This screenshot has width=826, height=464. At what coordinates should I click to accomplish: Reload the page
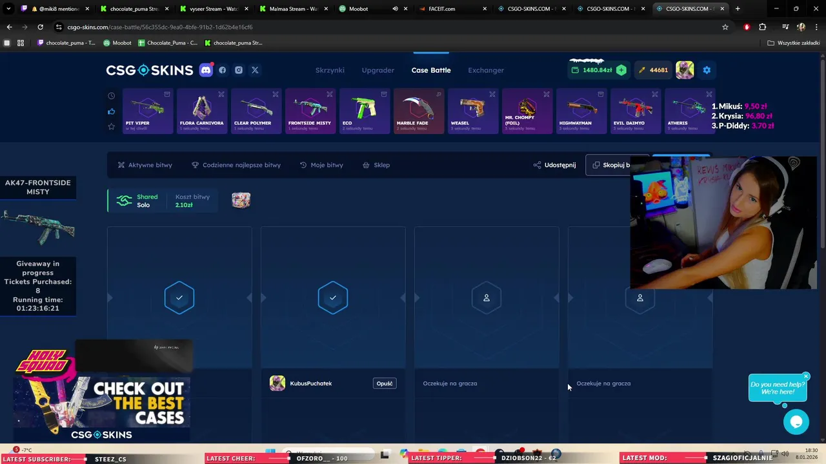tap(40, 27)
